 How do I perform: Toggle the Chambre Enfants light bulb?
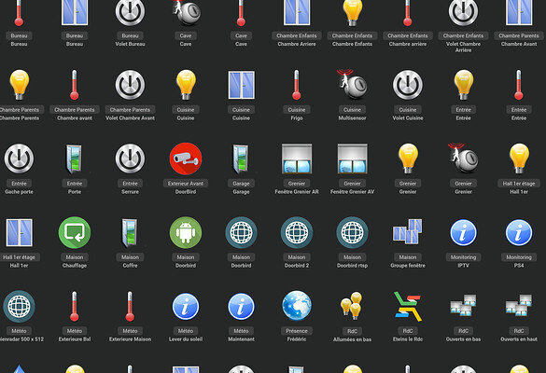tap(353, 13)
